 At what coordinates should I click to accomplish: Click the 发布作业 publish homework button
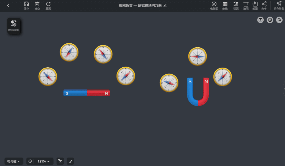(279, 5)
